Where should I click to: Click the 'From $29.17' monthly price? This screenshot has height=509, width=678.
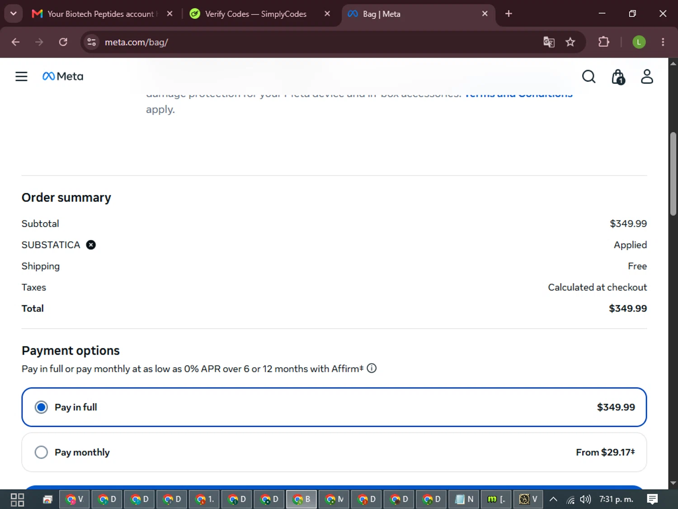click(605, 452)
